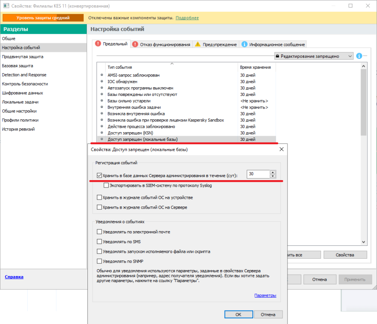377x324 pixels.
Task: Decrease storage days with the spinner down arrow
Action: [273, 176]
